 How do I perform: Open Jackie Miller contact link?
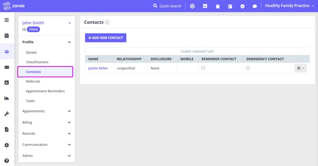98,68
